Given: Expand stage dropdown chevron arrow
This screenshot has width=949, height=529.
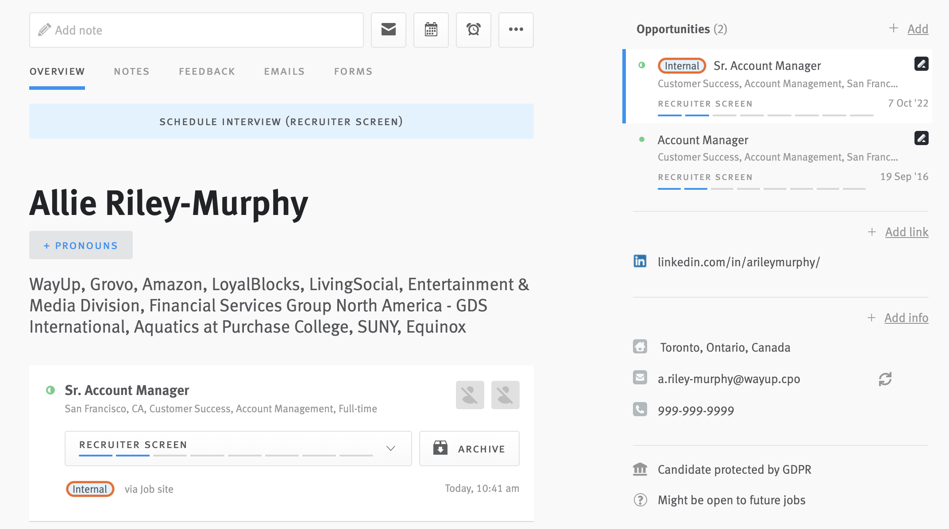Looking at the screenshot, I should [x=390, y=448].
